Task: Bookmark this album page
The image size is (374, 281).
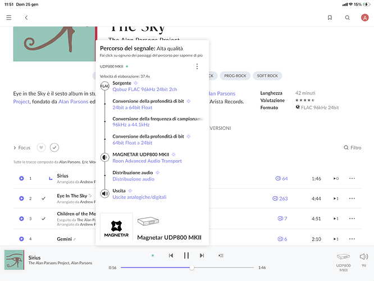Action: 330,17
